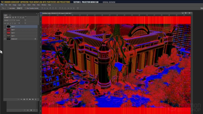Show Layer 4 using visibility box

(x=5, y=27)
